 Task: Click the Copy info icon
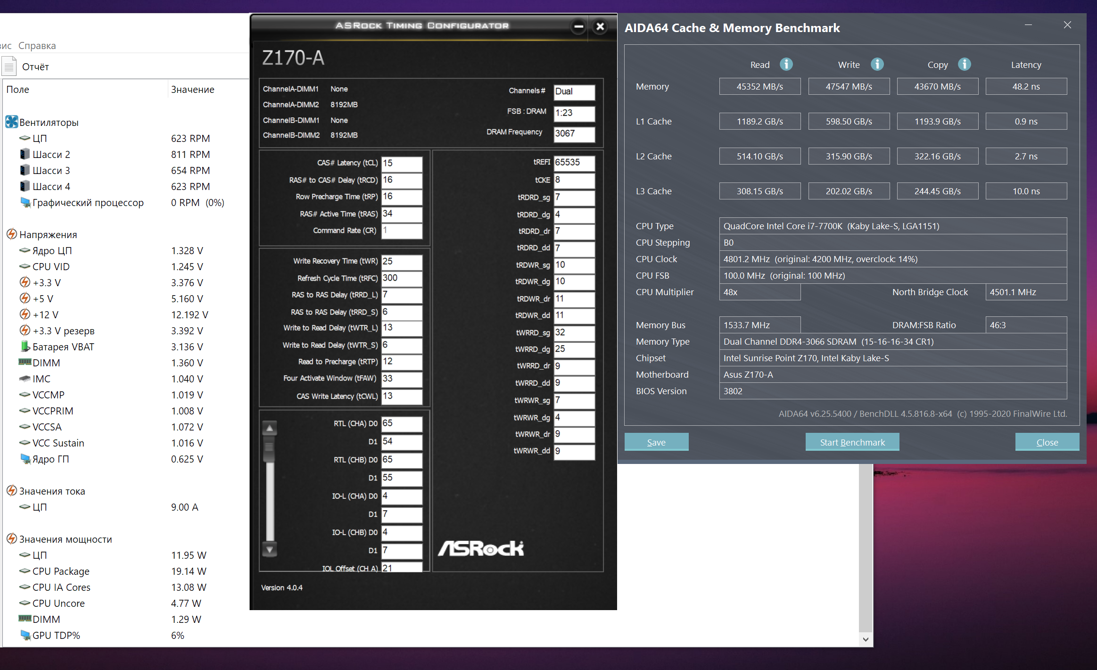click(x=964, y=64)
